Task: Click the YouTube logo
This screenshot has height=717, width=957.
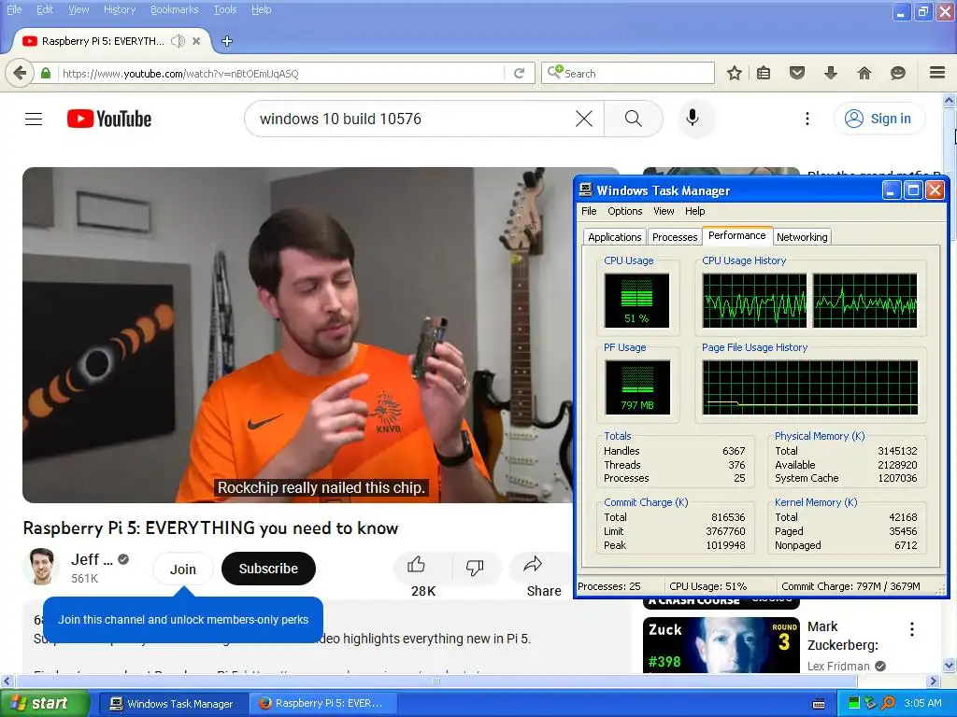Action: tap(109, 119)
